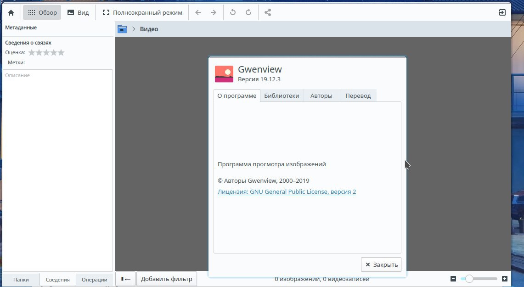Enable Полноэкранный режим

[x=142, y=13]
